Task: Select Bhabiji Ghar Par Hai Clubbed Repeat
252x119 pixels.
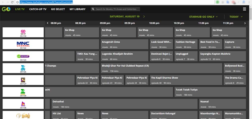Action: 162,68
